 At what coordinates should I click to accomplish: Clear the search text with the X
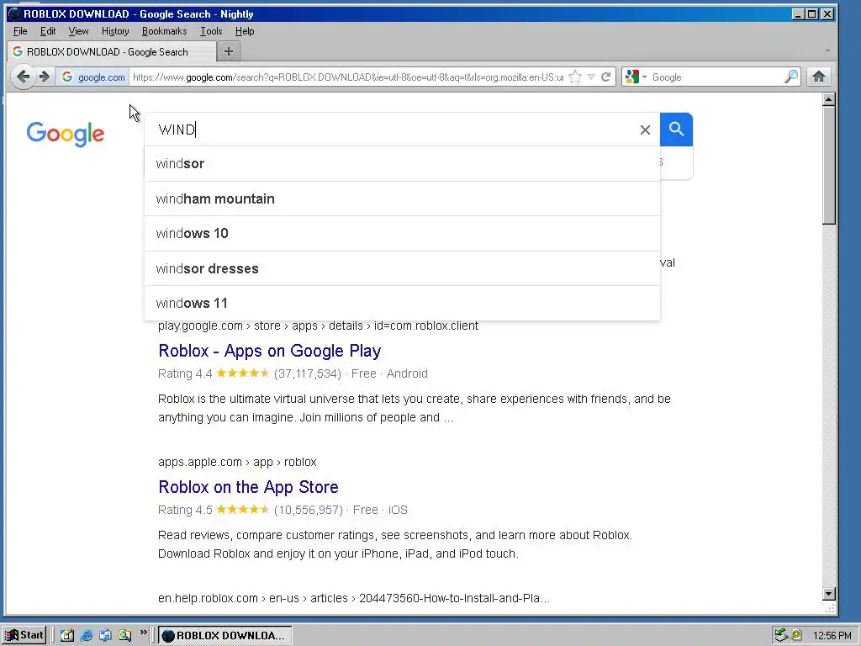click(x=645, y=130)
